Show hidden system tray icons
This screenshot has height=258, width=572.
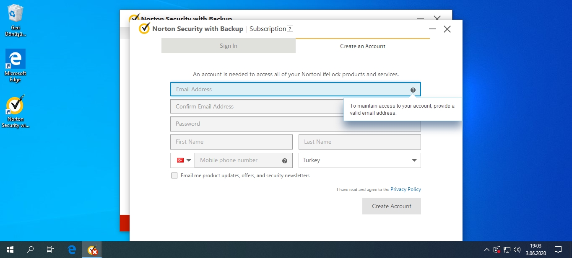click(486, 250)
